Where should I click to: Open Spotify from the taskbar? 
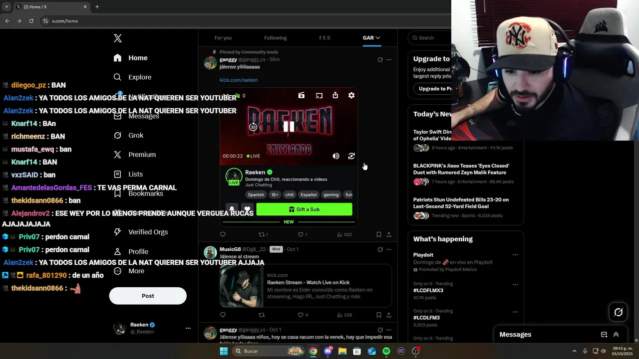pos(386,351)
